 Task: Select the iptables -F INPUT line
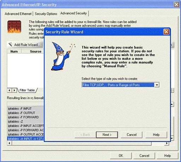pos(25,108)
